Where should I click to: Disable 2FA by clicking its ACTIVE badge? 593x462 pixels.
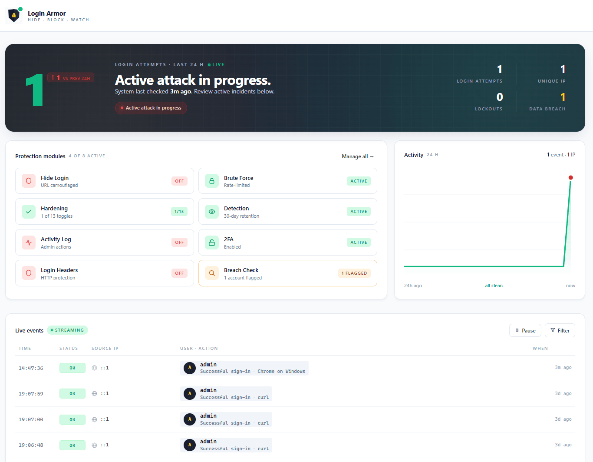[x=359, y=242]
